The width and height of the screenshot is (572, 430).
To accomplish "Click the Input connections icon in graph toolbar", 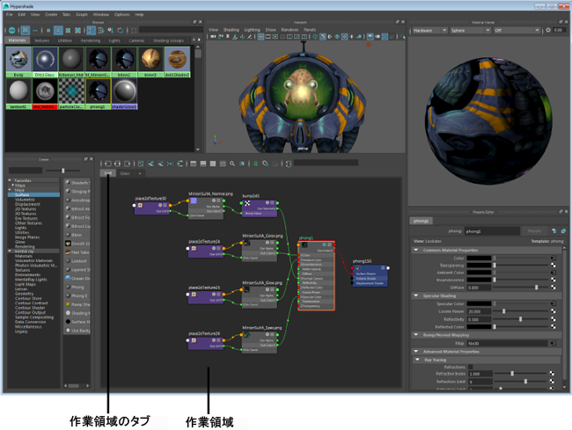I will coord(108,164).
